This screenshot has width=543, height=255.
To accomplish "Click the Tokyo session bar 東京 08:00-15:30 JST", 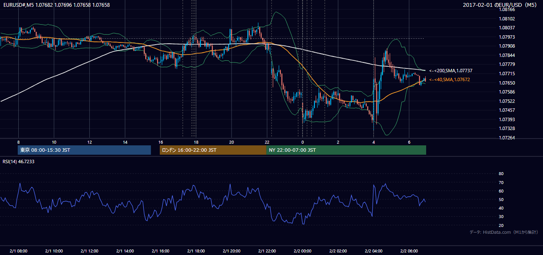I will 85,150.
